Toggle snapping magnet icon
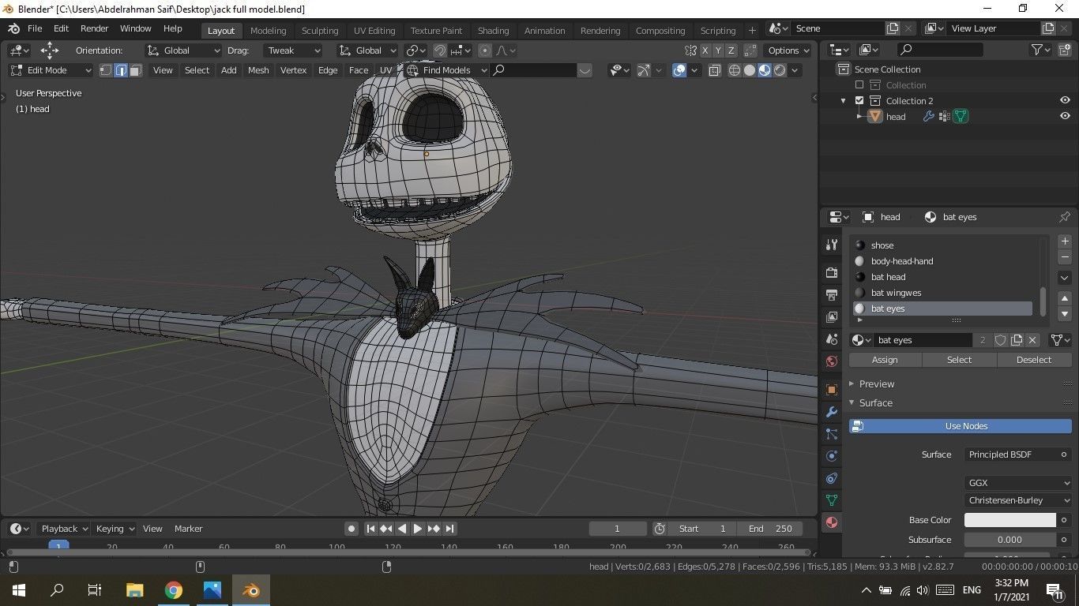Viewport: 1079px width, 606px height. pyautogui.click(x=440, y=50)
